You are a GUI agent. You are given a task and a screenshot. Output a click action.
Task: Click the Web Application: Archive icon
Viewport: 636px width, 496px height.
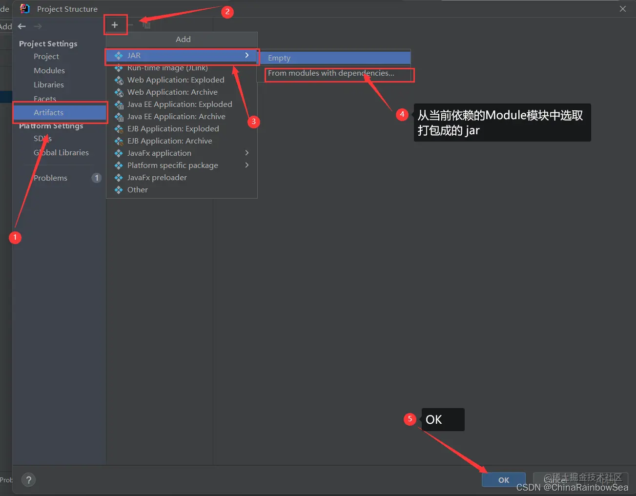119,92
